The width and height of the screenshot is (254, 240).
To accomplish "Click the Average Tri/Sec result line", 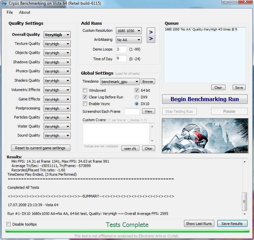I will [x=51, y=166].
